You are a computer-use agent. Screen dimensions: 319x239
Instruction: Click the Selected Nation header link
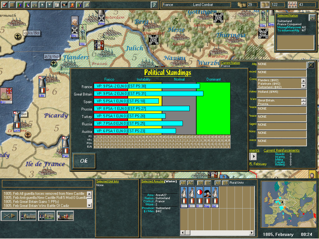[287, 16]
